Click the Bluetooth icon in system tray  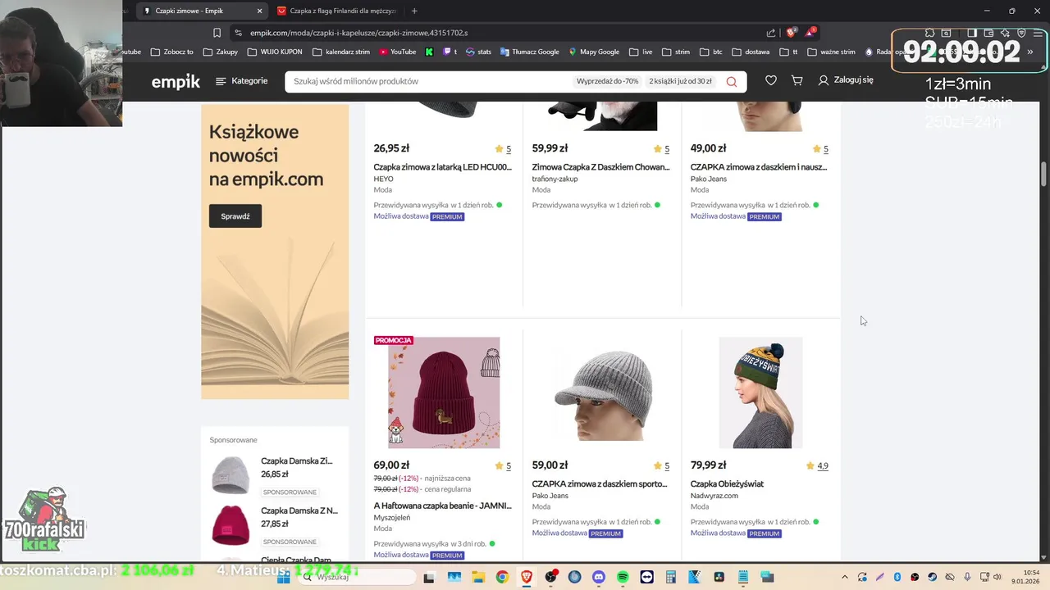[x=897, y=577]
